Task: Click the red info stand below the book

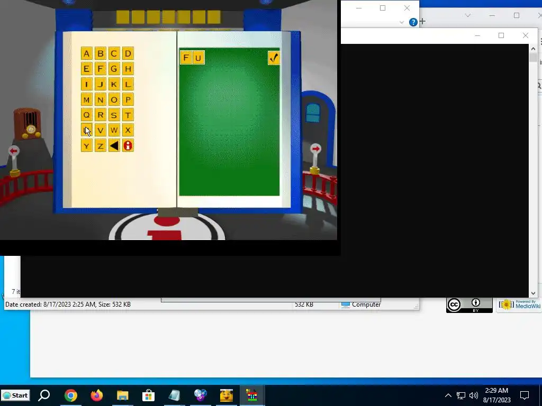Action: 167,227
